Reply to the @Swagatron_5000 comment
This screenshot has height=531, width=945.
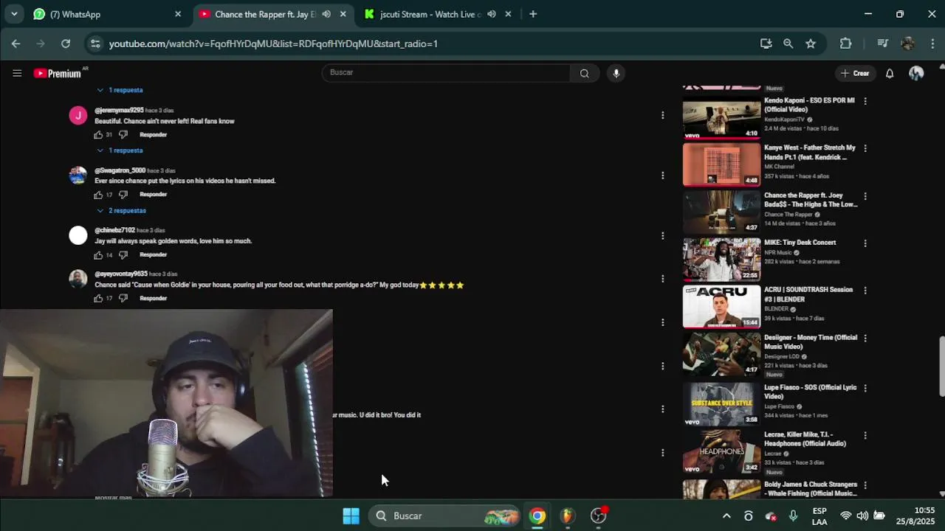click(153, 195)
